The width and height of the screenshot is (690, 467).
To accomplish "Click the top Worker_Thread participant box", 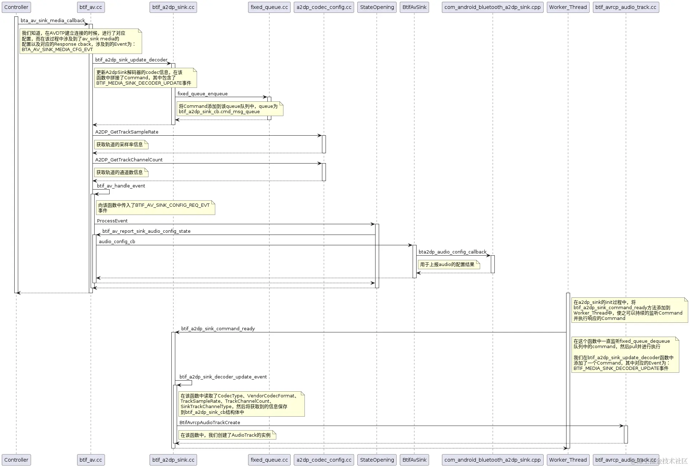I will (x=568, y=7).
